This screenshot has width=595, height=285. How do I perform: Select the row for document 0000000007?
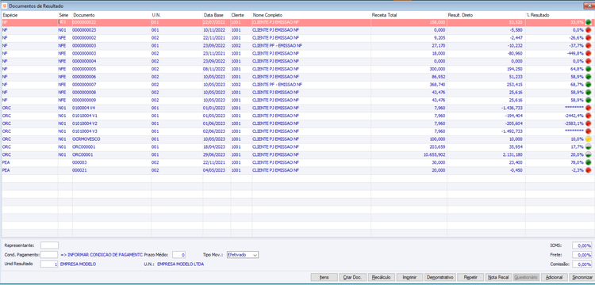[x=297, y=85]
